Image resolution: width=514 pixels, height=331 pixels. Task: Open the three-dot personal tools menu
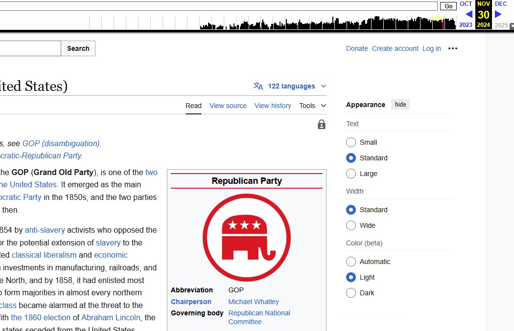pyautogui.click(x=453, y=48)
